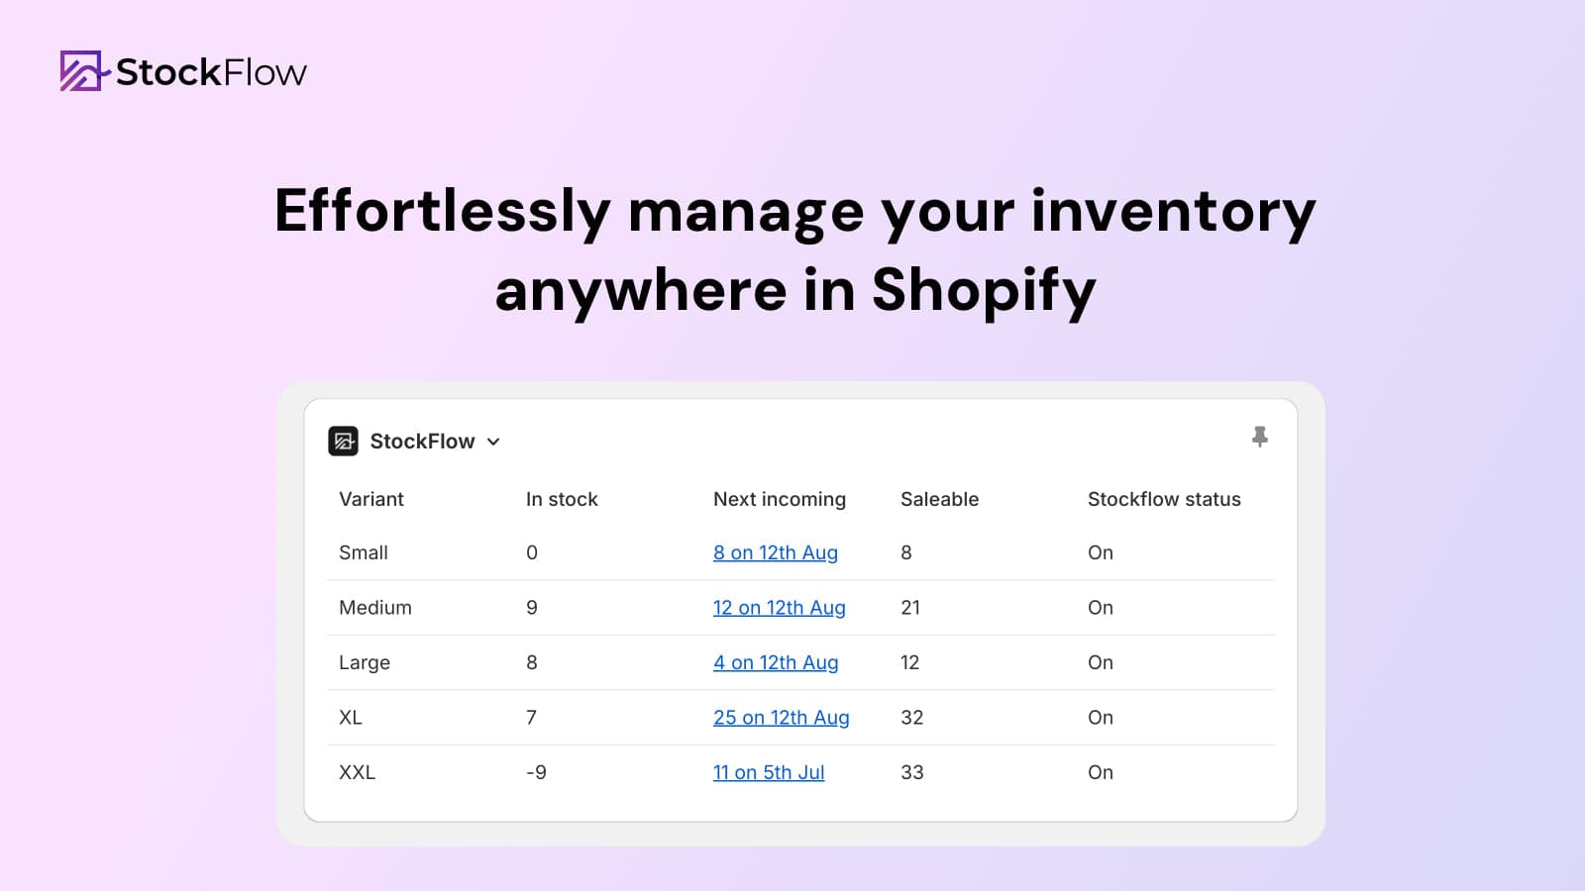The image size is (1585, 891).
Task: Click the Variant column header
Action: (x=371, y=500)
